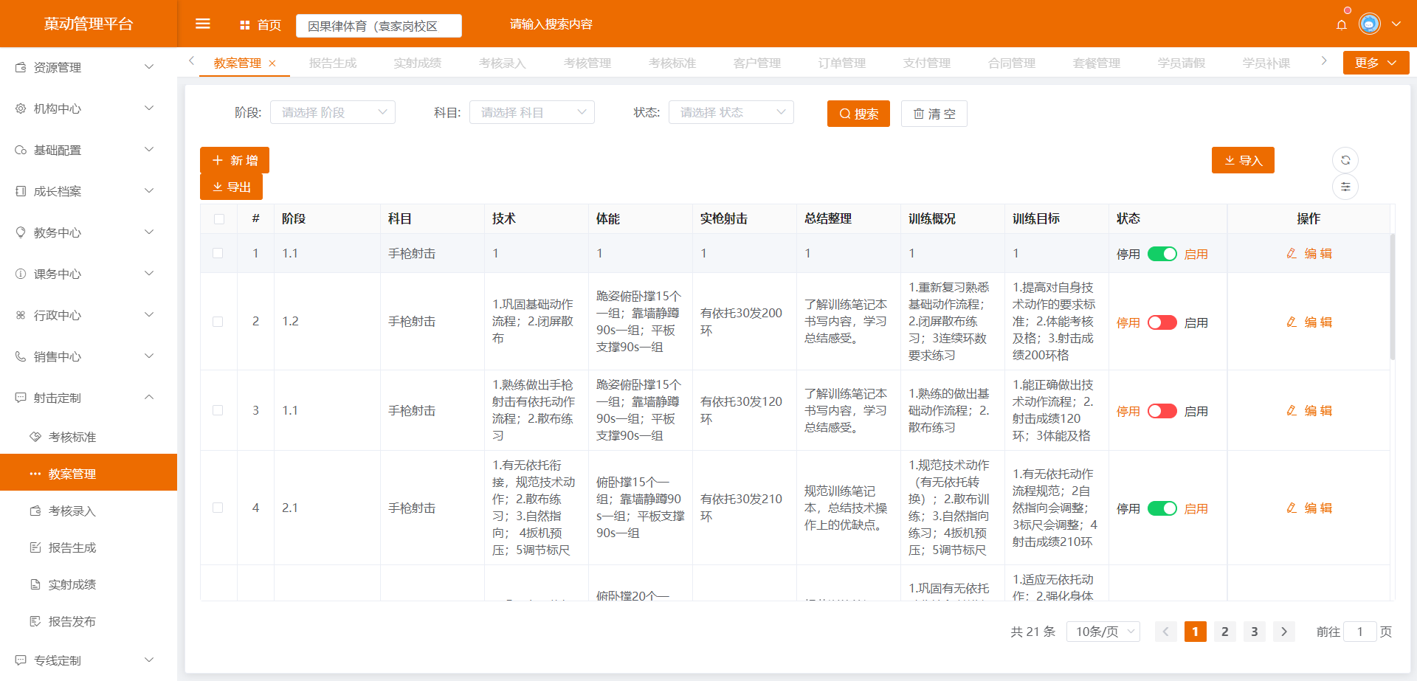Click the 首页 grid icon
The height and width of the screenshot is (681, 1417).
[x=245, y=25]
